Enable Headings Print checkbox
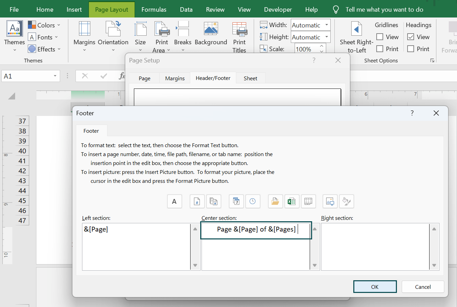The image size is (457, 307). click(x=411, y=49)
